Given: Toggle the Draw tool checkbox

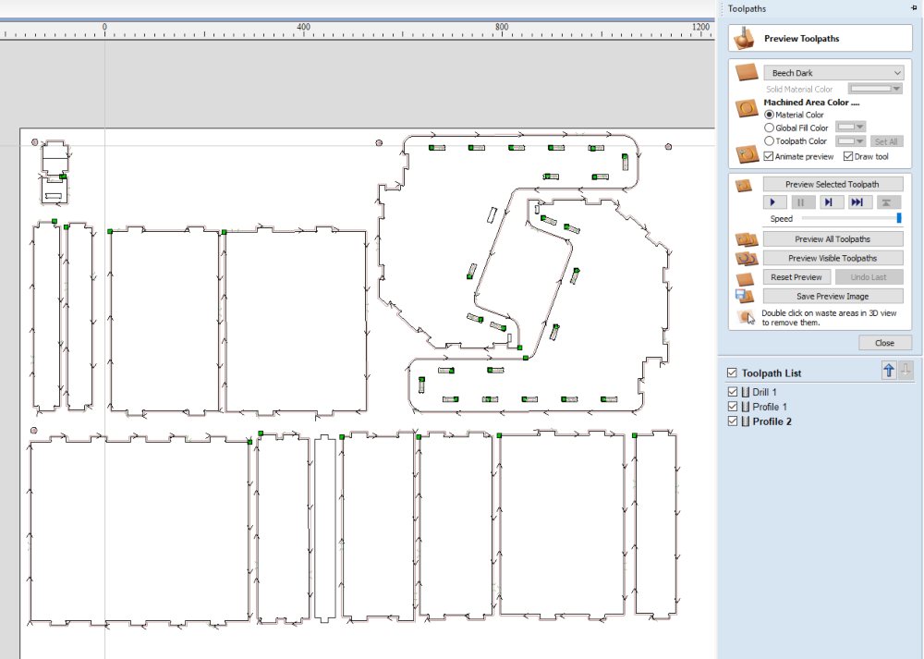Looking at the screenshot, I should [848, 156].
